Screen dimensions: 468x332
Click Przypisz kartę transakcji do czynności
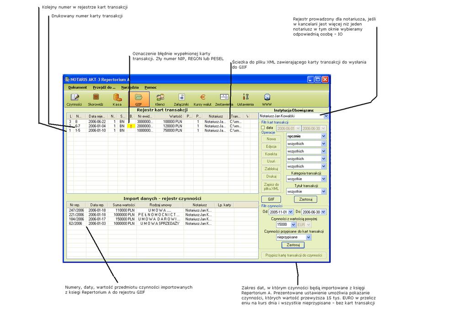click(x=294, y=255)
